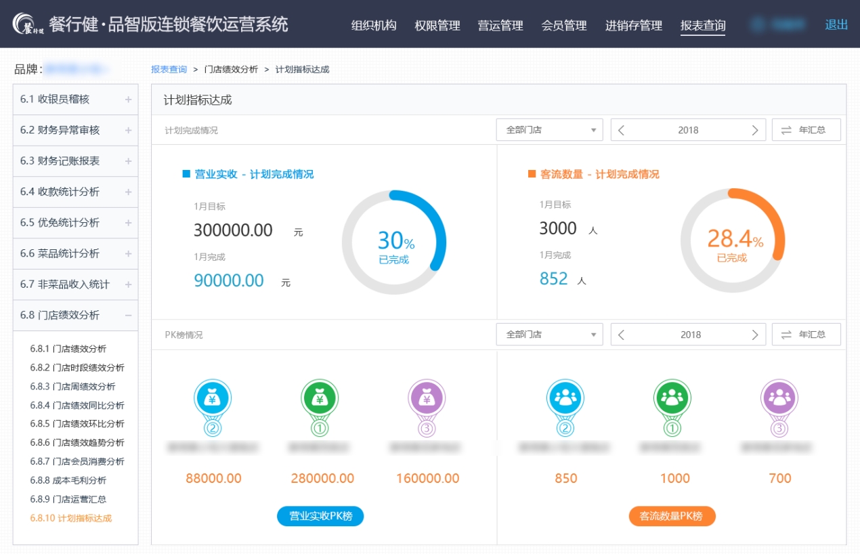Open 6.8.1 门店绩效分析 report
The width and height of the screenshot is (860, 554).
point(68,349)
